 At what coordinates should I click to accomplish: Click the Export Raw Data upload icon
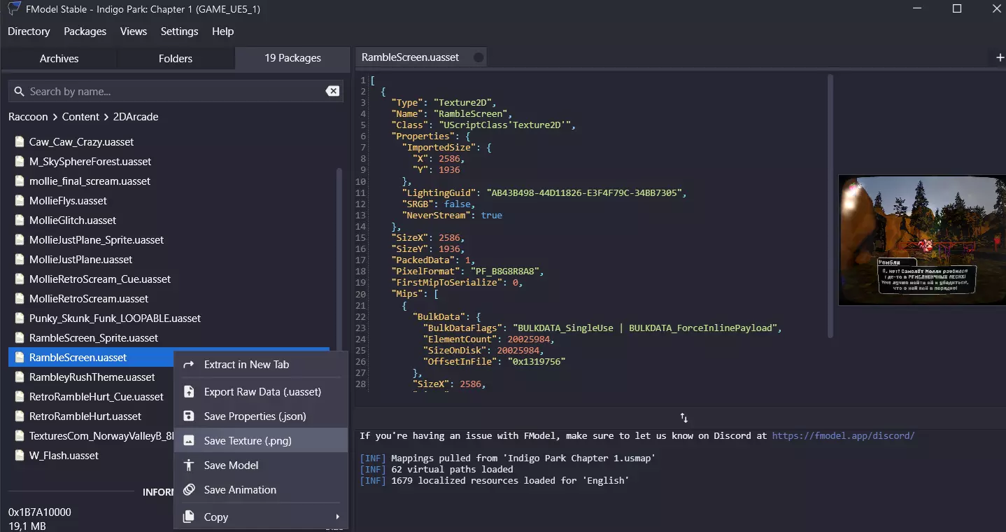tap(188, 392)
